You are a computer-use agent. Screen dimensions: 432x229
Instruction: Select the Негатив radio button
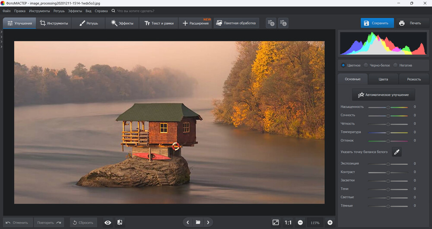pyautogui.click(x=396, y=66)
